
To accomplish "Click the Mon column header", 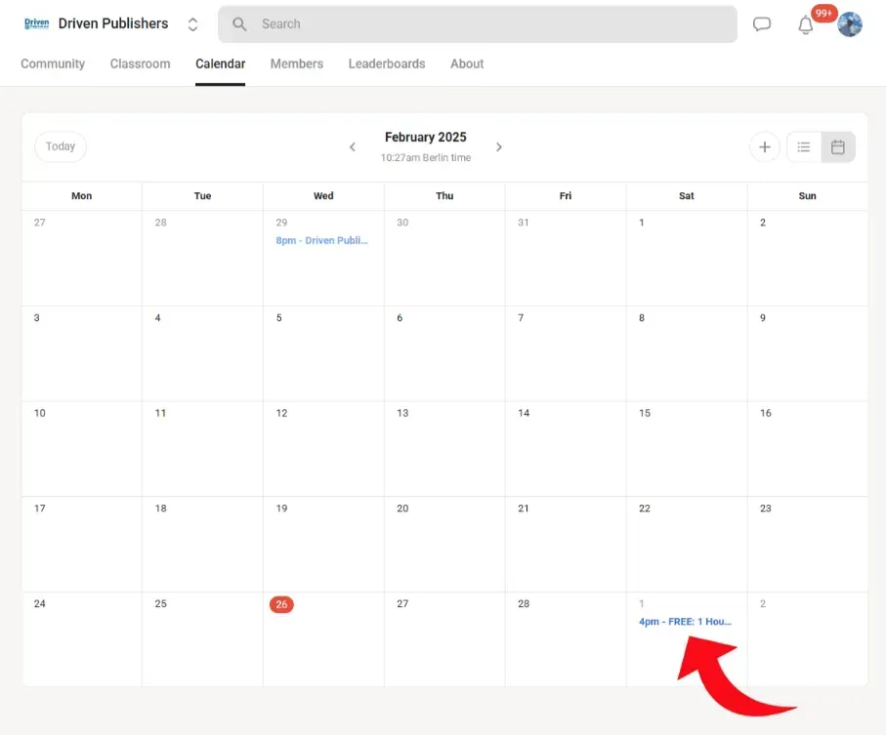I will [x=81, y=196].
